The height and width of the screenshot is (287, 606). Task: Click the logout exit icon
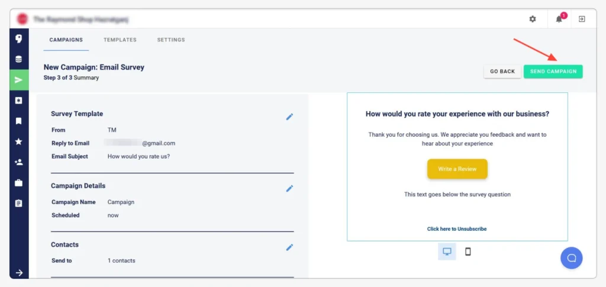pos(582,19)
